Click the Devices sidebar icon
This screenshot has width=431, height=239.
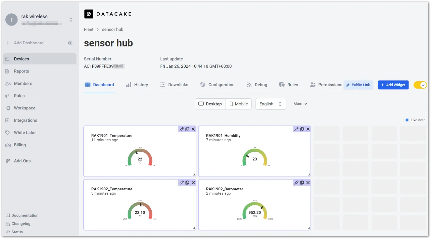pyautogui.click(x=8, y=59)
